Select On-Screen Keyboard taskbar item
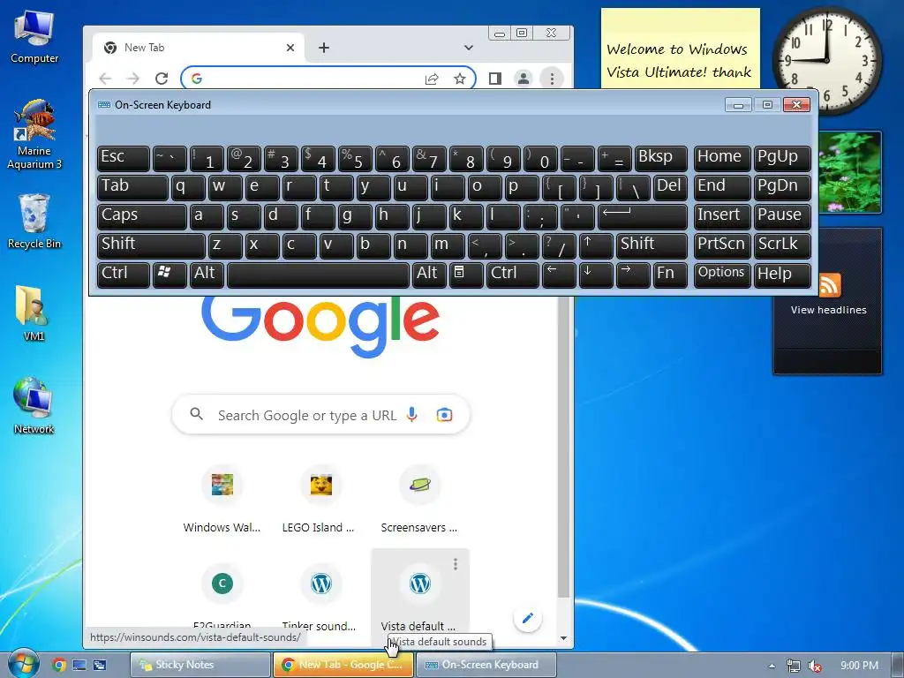This screenshot has height=678, width=904. coord(486,665)
